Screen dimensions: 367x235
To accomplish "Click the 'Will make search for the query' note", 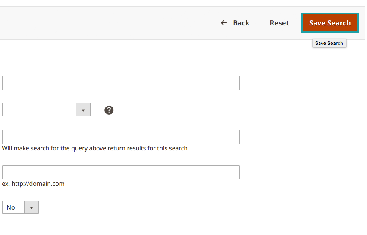I will (x=94, y=148).
